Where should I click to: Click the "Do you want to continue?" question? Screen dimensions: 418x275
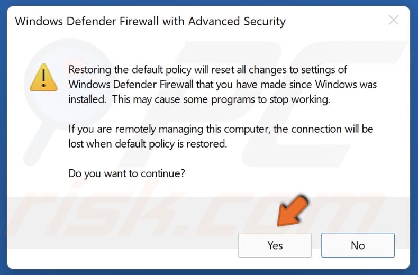(127, 173)
